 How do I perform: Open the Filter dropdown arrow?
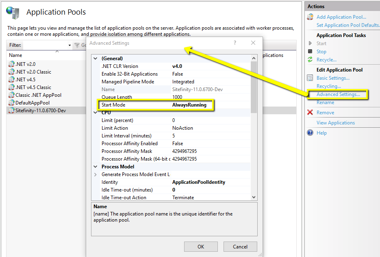pos(69,45)
